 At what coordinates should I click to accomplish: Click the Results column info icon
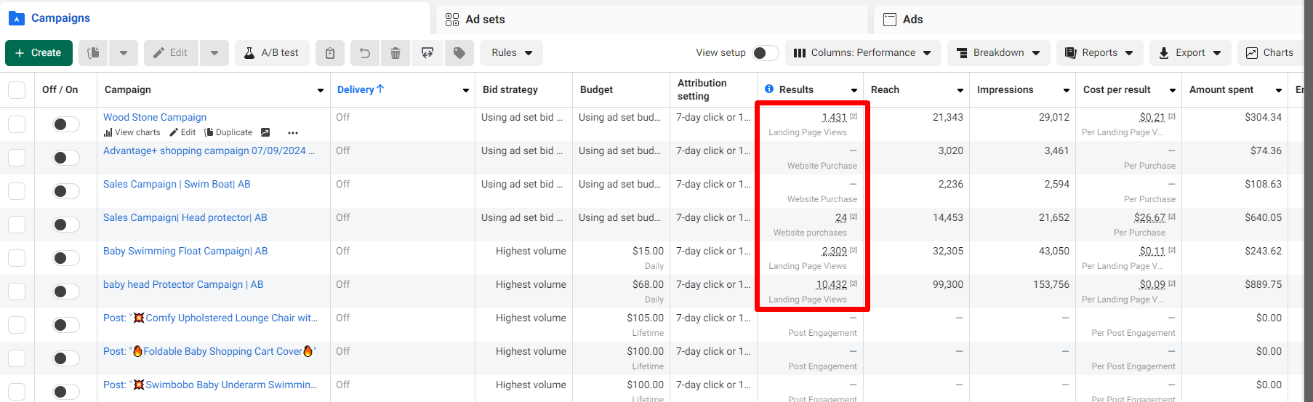coord(769,89)
